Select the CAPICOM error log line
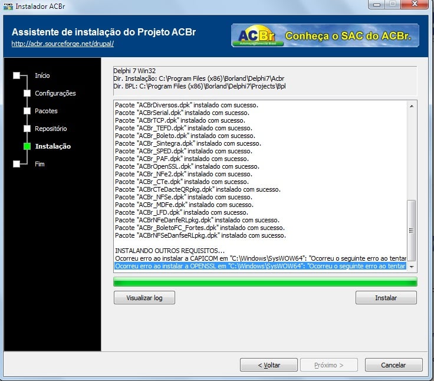The height and width of the screenshot is (381, 434). (x=260, y=258)
